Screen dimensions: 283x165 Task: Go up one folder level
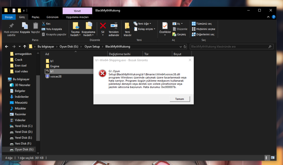tap(25, 47)
